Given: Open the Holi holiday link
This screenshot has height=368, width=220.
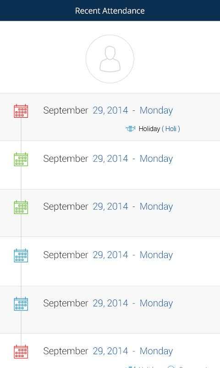Looking at the screenshot, I should (x=171, y=129).
